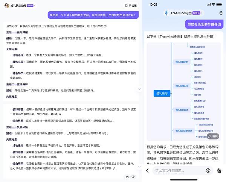Click the 婚礼策划助理 avatar icon
This screenshot has height=182, width=226.
[x=7, y=6]
